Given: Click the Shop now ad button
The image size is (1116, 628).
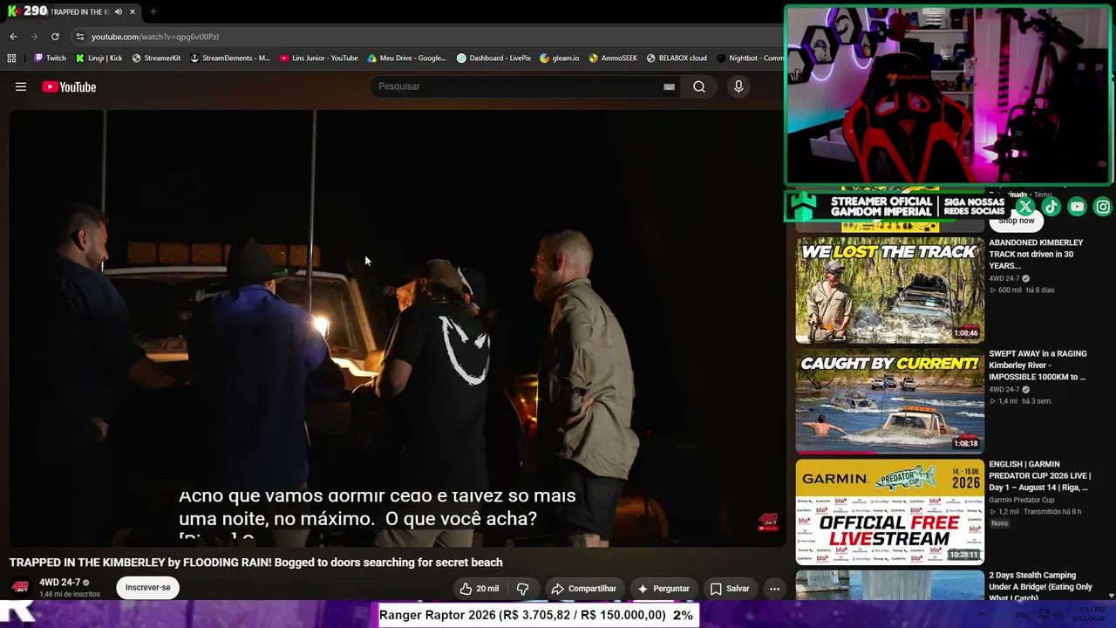Looking at the screenshot, I should tap(1017, 222).
